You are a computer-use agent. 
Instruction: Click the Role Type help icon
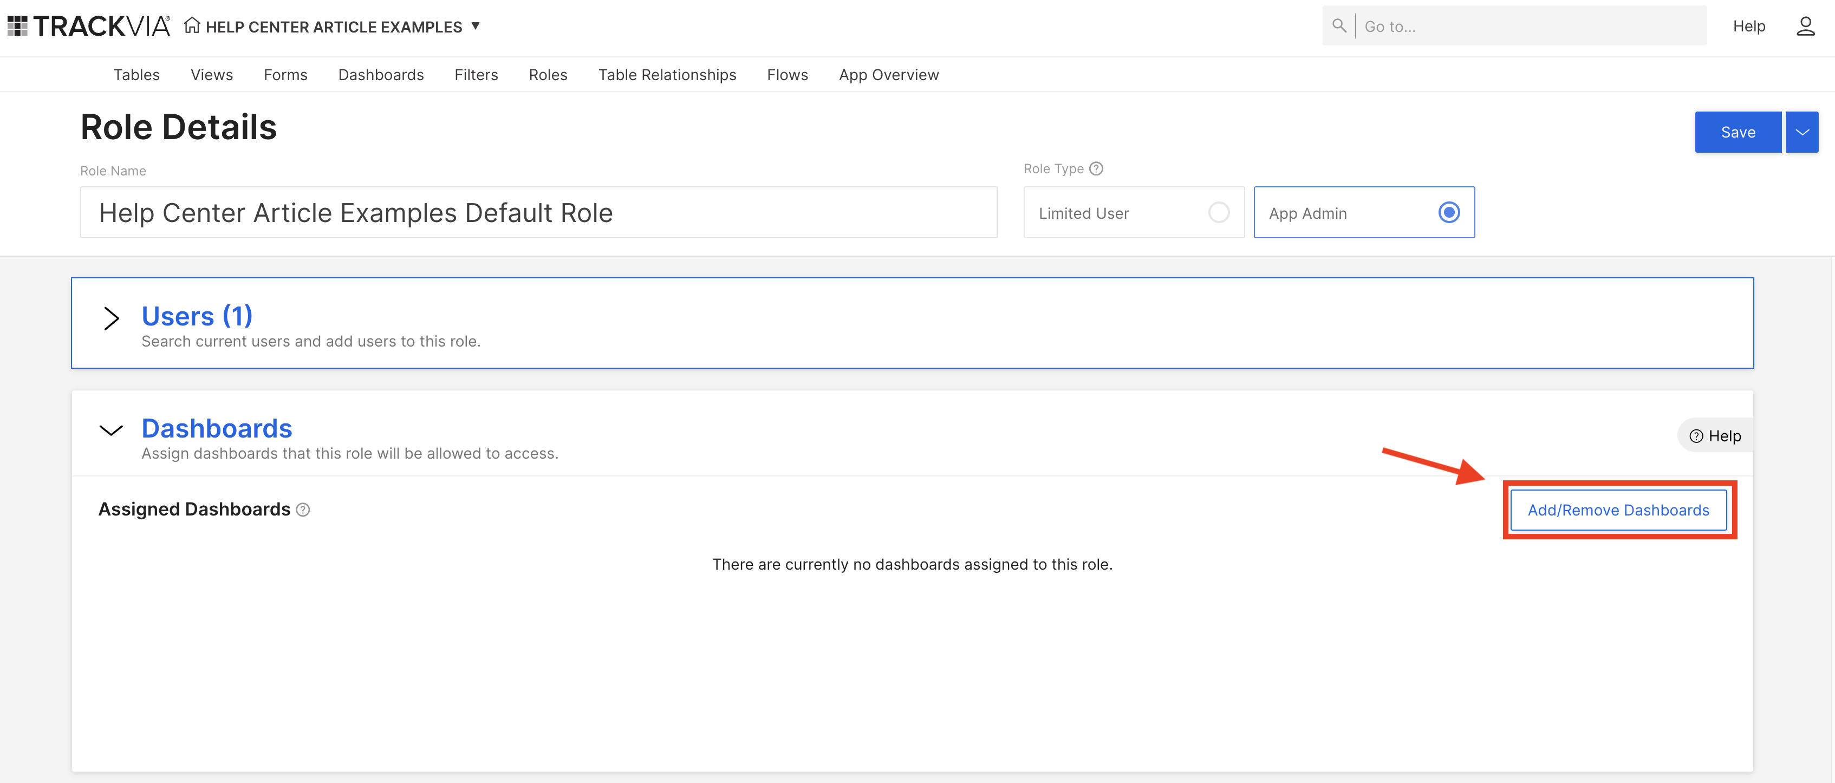[1096, 169]
